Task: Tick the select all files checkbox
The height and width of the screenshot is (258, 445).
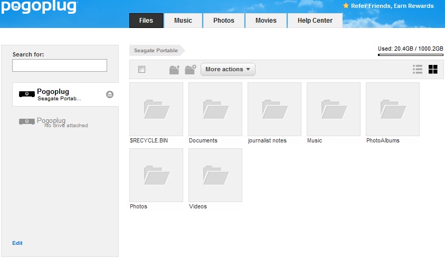Action: pos(141,70)
